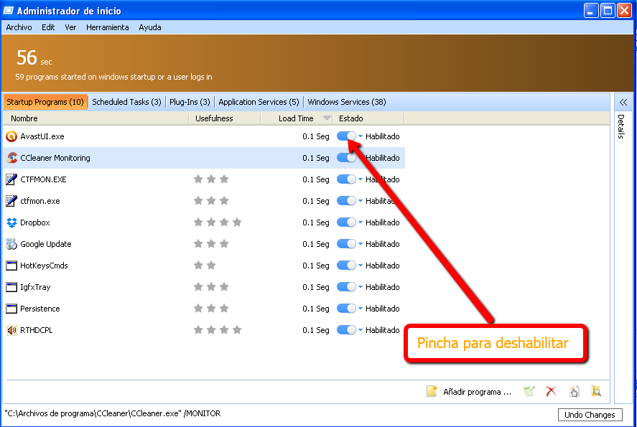
Task: Click the RTHDCPL speaker icon
Action: (11, 330)
